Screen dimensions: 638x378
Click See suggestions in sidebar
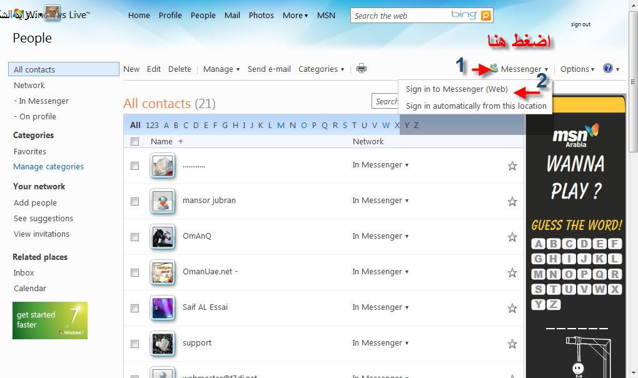point(44,218)
